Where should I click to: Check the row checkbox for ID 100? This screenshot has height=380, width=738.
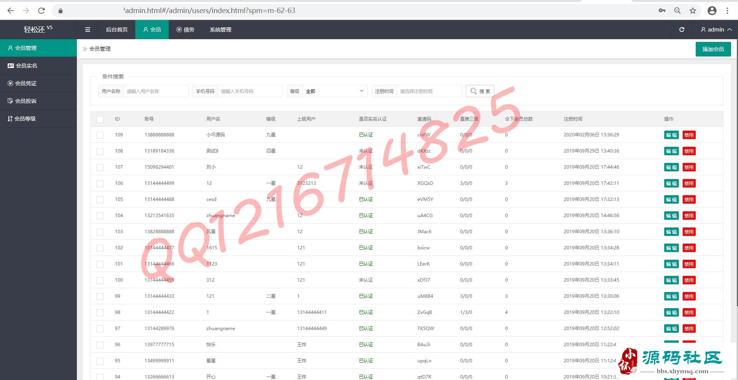pyautogui.click(x=100, y=280)
